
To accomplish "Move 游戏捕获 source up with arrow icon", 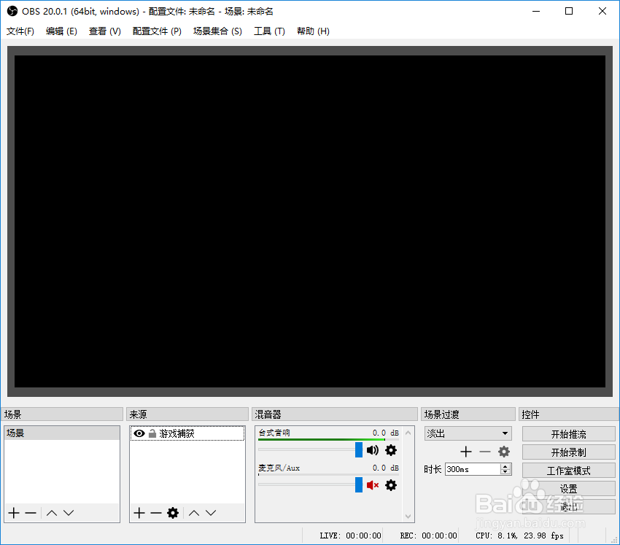I will pyautogui.click(x=193, y=513).
